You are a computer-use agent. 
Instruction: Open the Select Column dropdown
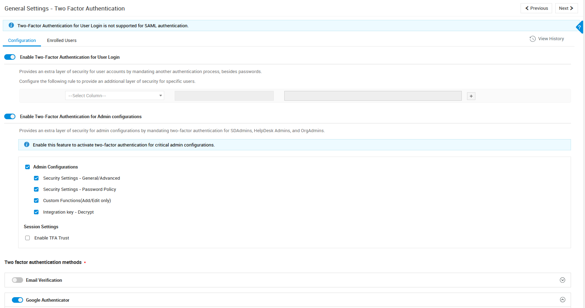tap(114, 96)
